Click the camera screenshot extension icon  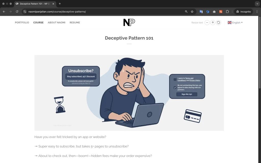point(214,12)
